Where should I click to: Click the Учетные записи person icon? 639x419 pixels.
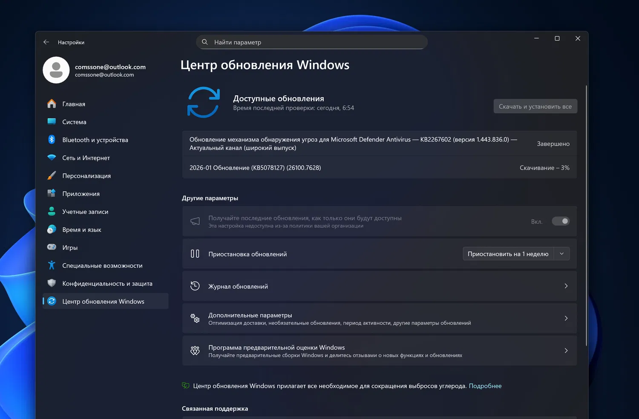(x=52, y=211)
